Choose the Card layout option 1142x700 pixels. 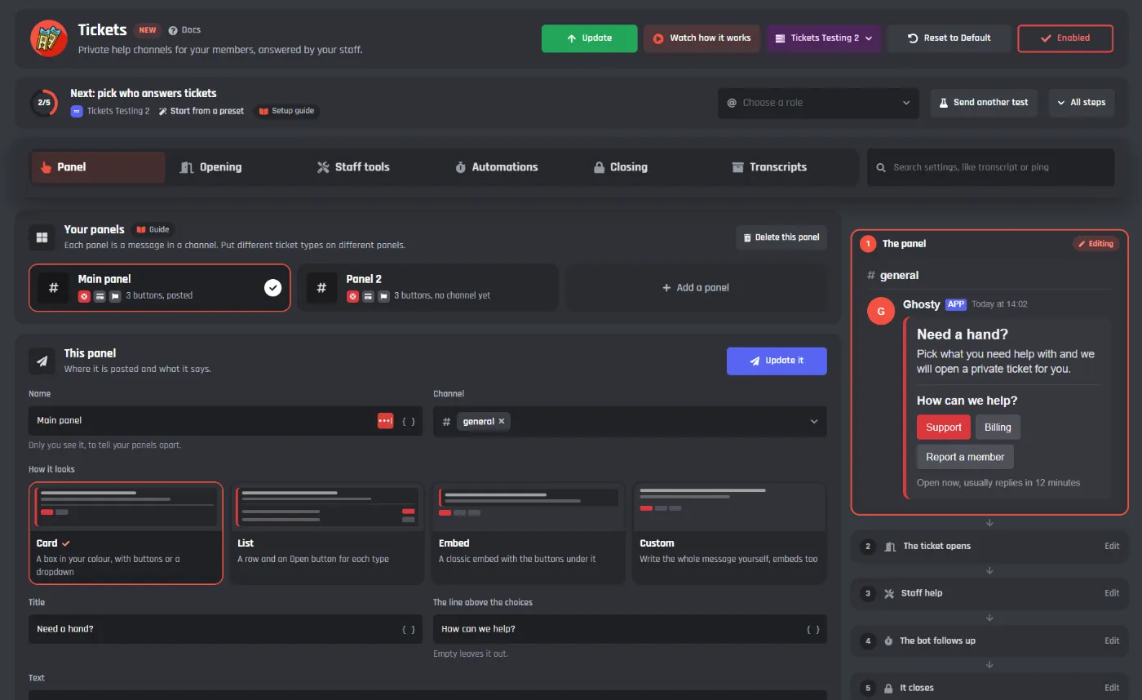tap(126, 533)
